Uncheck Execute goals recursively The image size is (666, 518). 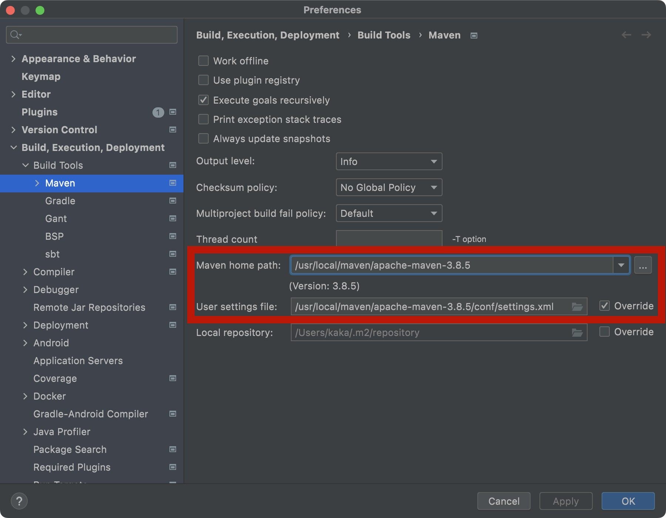pyautogui.click(x=203, y=100)
